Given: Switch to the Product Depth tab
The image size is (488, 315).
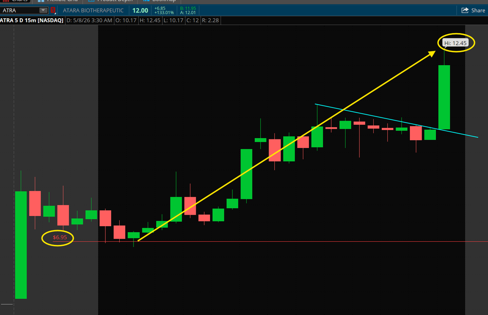Looking at the screenshot, I should coord(110,1).
